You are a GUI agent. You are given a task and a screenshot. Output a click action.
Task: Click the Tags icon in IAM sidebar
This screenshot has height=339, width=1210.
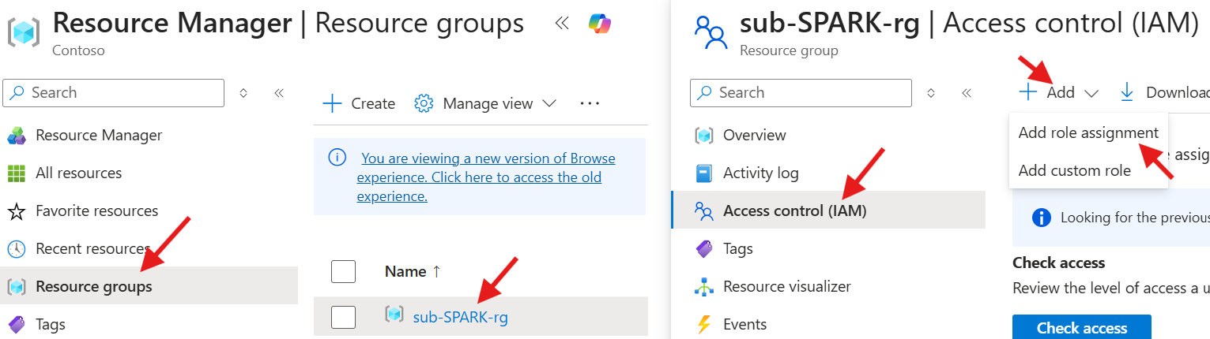point(703,249)
